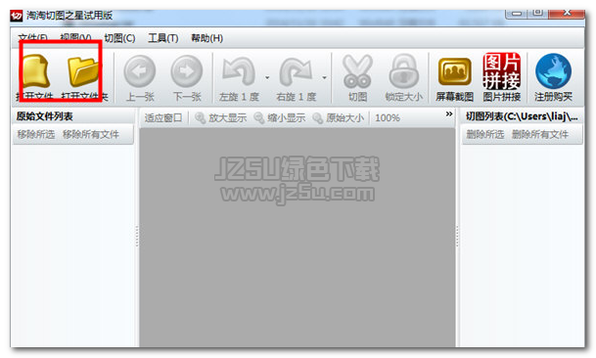The image size is (596, 358).
Task: Open a file with the 打开文件 icon
Action: click(x=35, y=77)
